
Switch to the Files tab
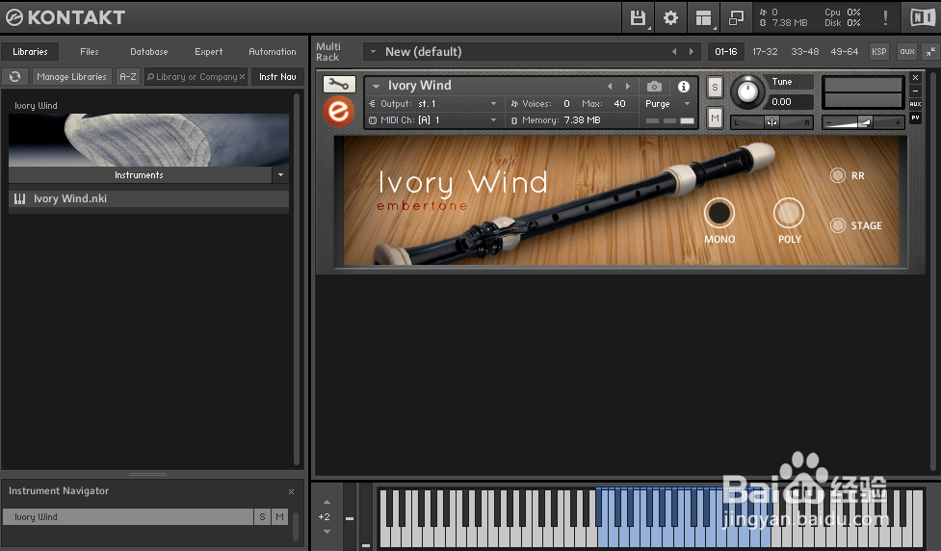(x=90, y=52)
